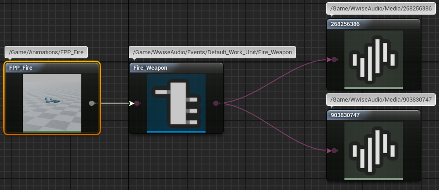Click the input pin on 268256386 node
The image size is (439, 190).
[x=334, y=59]
